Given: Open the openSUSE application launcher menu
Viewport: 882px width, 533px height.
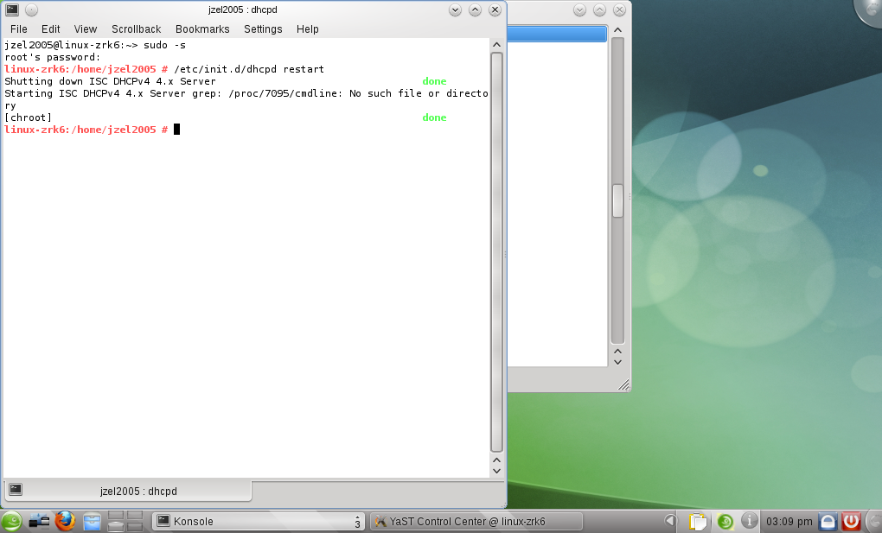Looking at the screenshot, I should (x=11, y=521).
